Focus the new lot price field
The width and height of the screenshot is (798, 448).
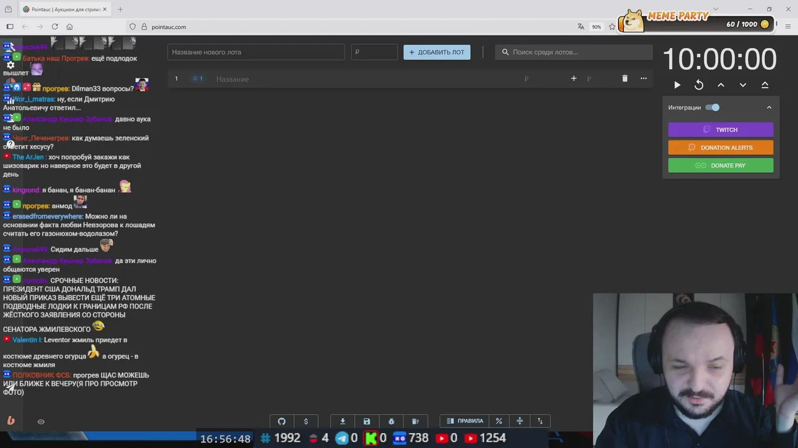(x=374, y=52)
